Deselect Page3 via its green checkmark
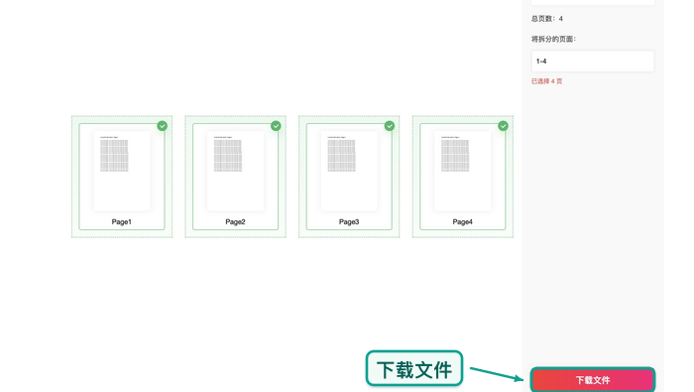This screenshot has height=392, width=694. [390, 126]
